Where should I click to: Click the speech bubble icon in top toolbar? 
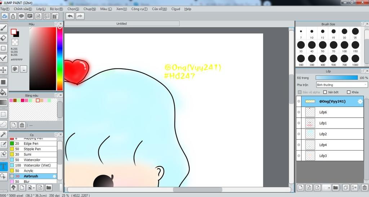click(21, 16)
